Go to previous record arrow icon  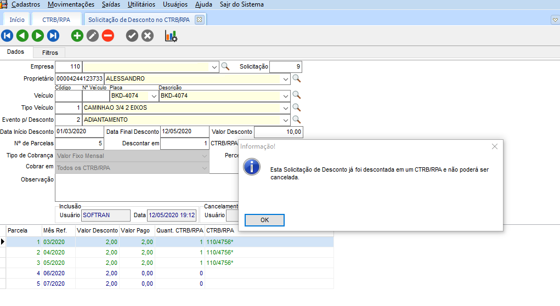(22, 36)
